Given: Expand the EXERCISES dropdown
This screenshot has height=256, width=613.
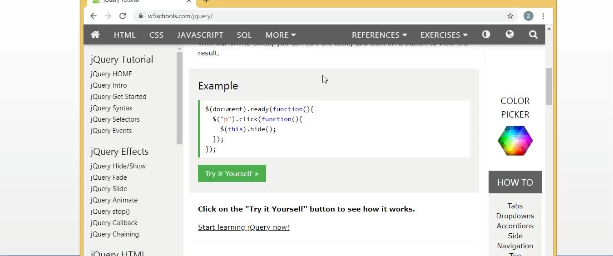Looking at the screenshot, I should pos(444,35).
